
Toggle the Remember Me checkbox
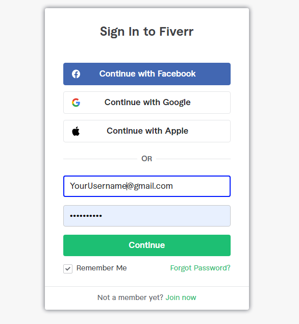(x=68, y=269)
